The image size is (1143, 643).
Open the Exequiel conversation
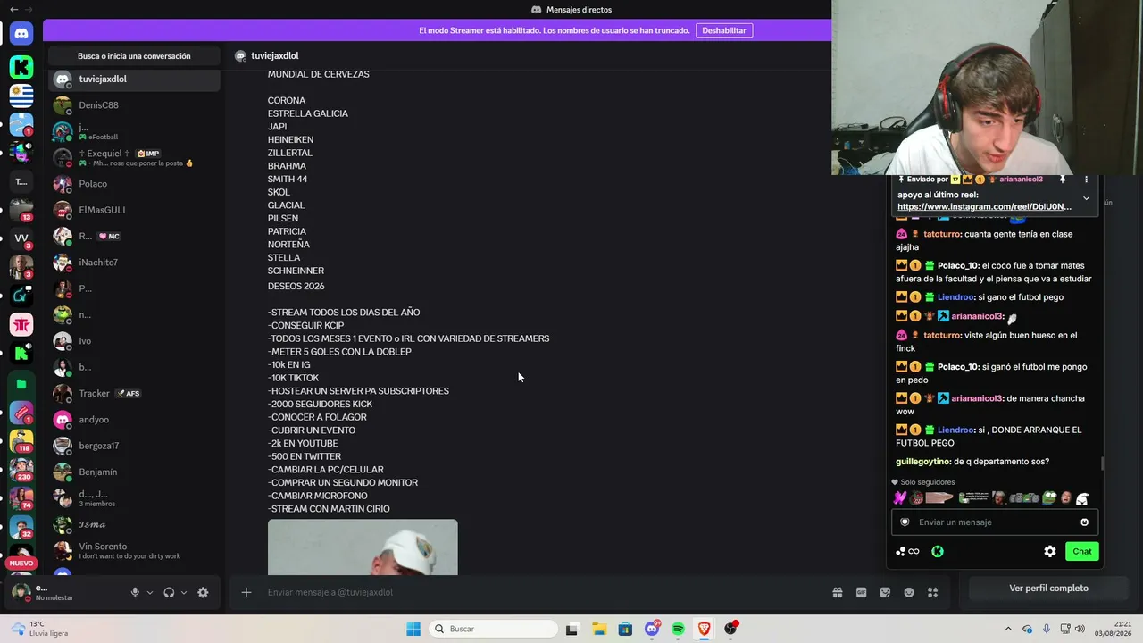click(x=134, y=158)
